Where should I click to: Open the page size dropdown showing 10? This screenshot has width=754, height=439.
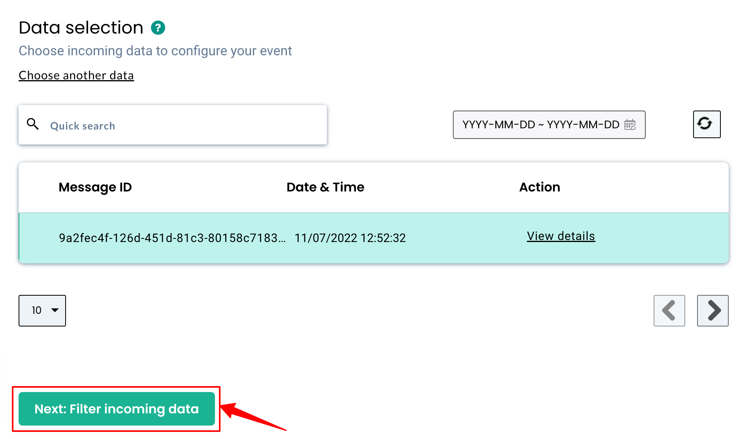coord(42,311)
